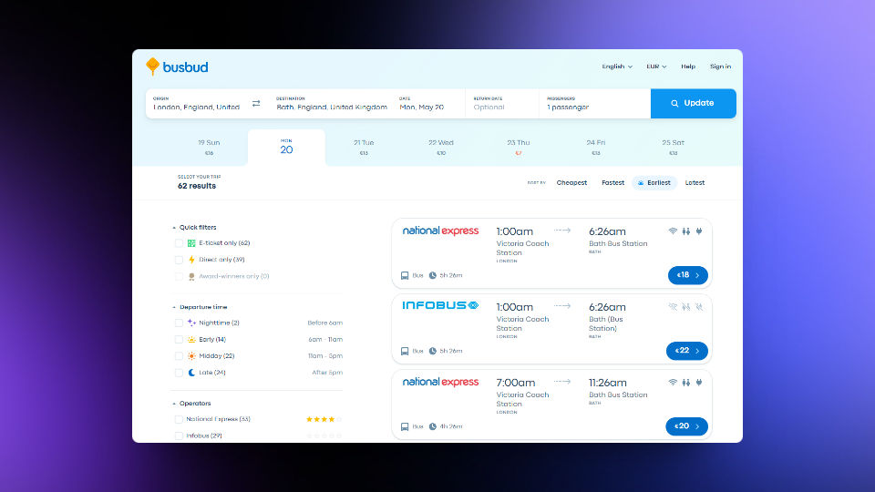Click the disabled power outlet icon on Infobus trip
Viewport: 875px width, 492px height.
[x=699, y=307]
